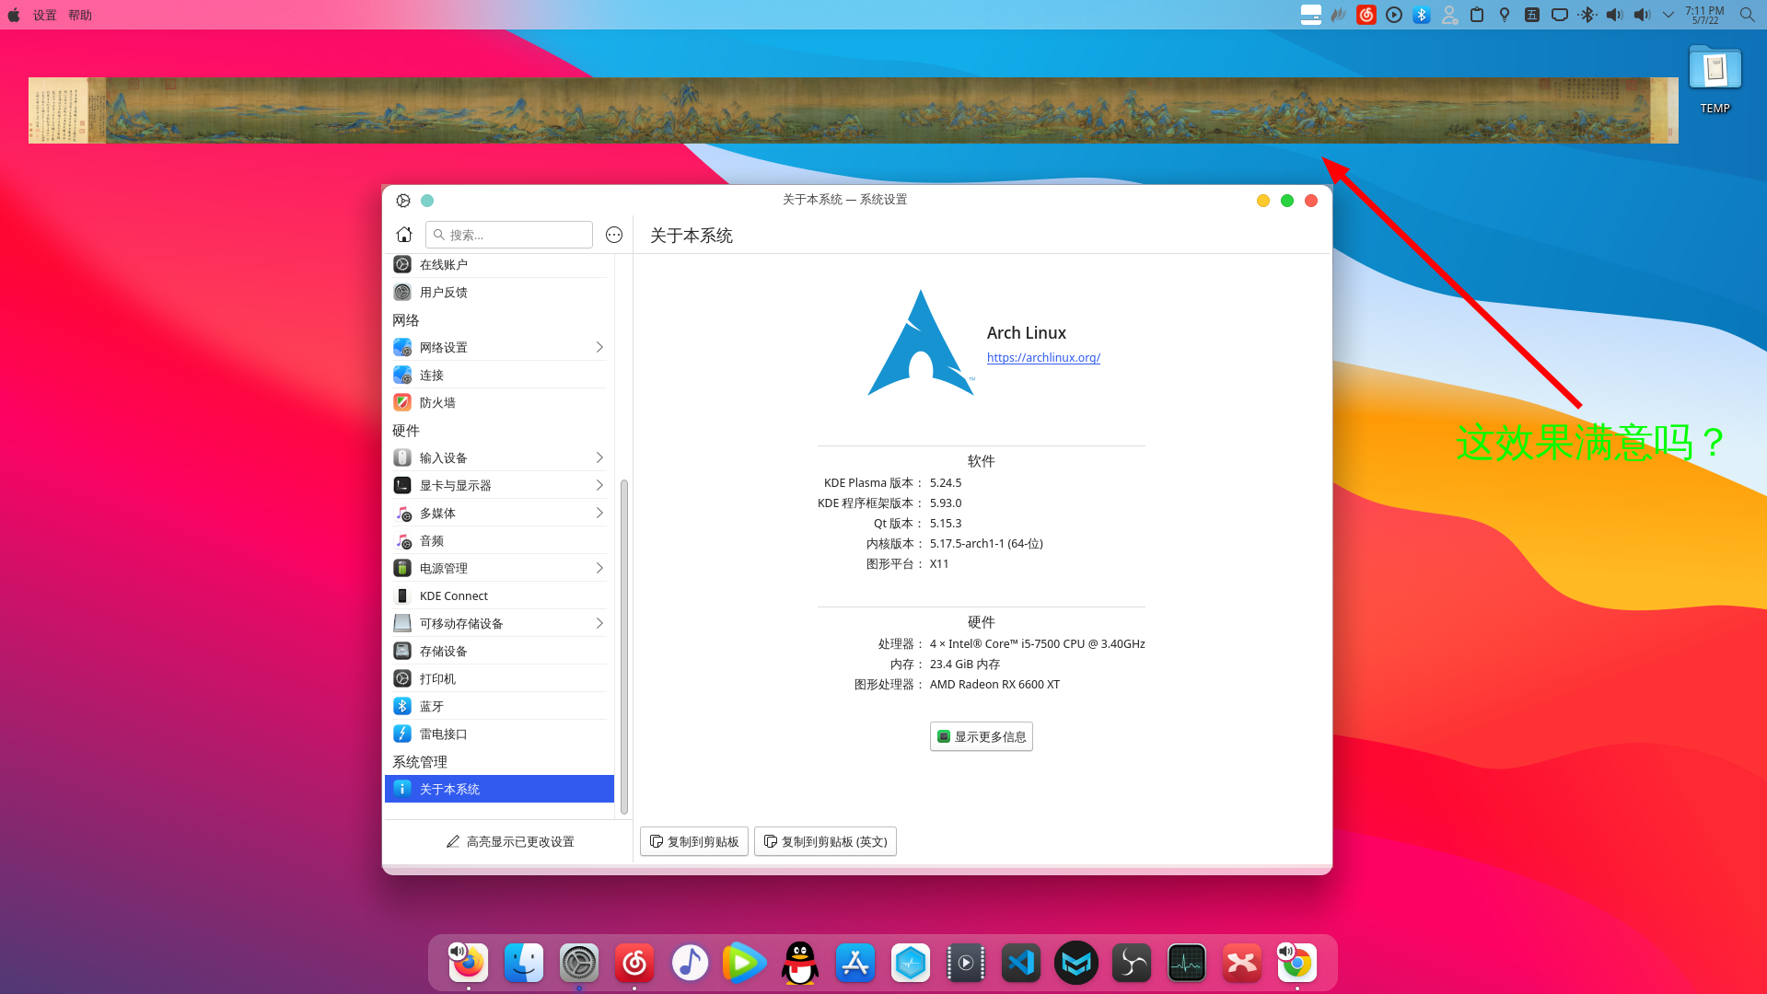Open QQ from the dock
The width and height of the screenshot is (1767, 994).
pyautogui.click(x=799, y=963)
